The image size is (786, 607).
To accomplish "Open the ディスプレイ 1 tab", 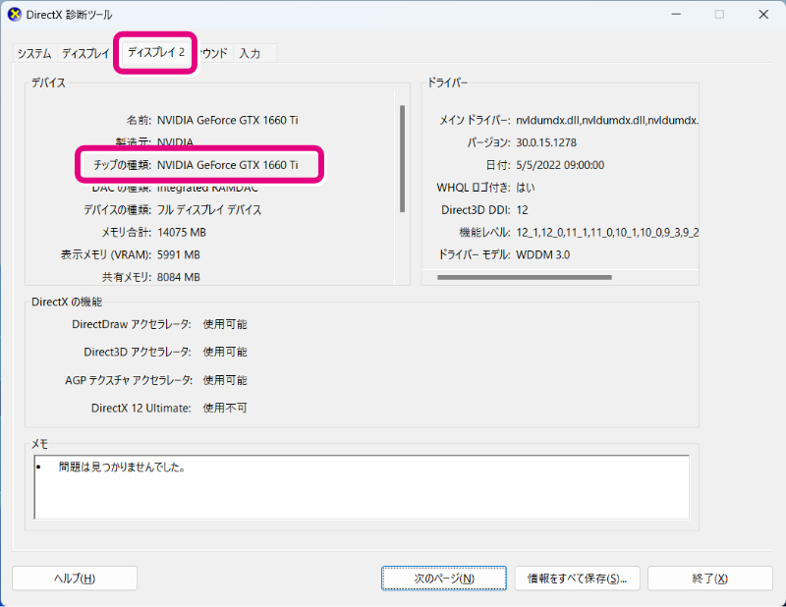I will point(85,54).
